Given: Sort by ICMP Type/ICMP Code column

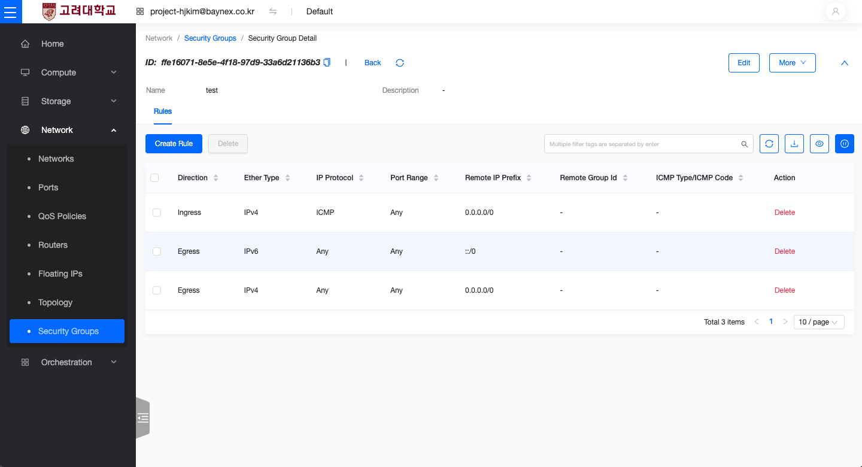Looking at the screenshot, I should tap(740, 178).
